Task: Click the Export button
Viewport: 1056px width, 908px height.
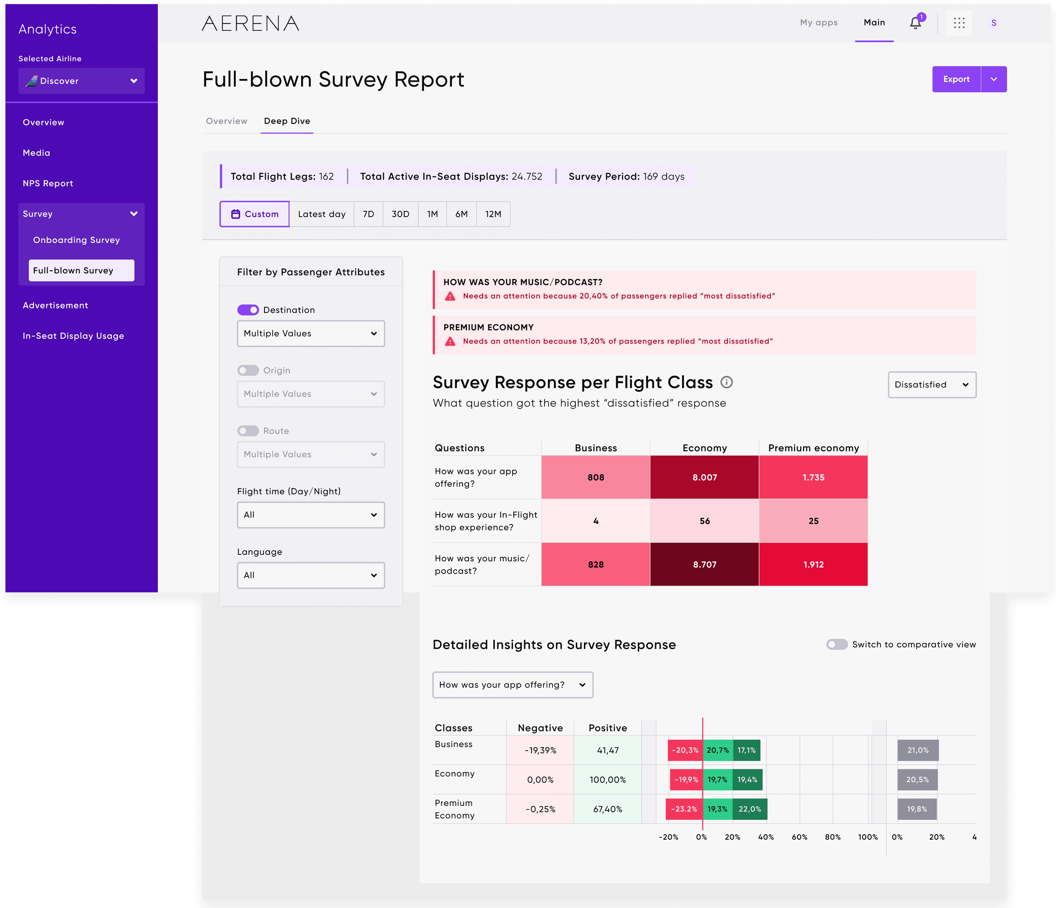Action: [x=956, y=79]
